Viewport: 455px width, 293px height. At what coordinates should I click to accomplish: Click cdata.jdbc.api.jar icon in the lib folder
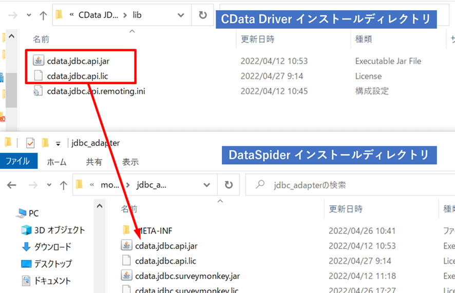[39, 61]
